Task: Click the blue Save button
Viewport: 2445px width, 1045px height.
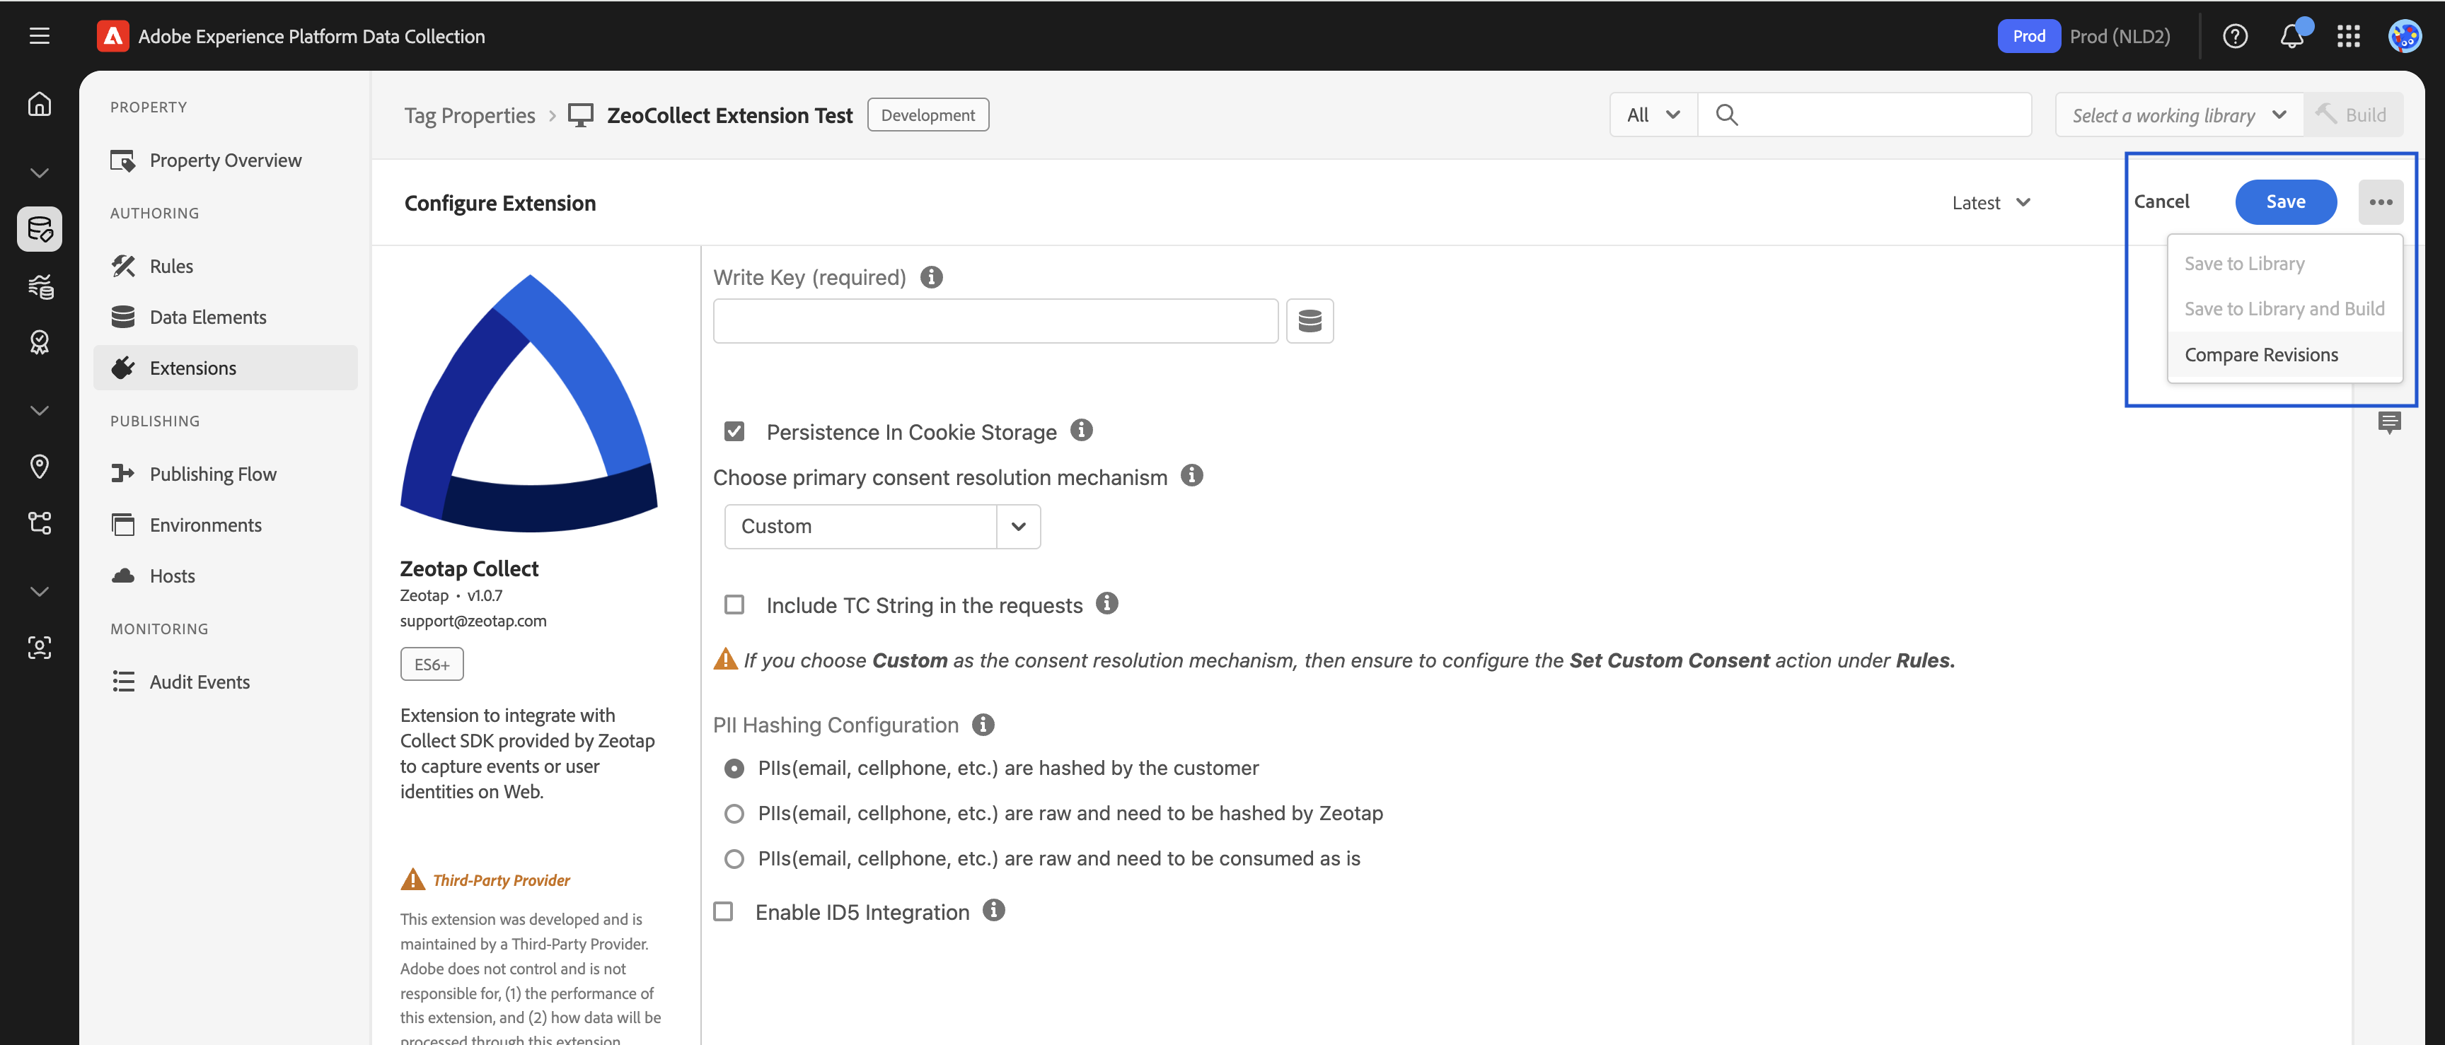Action: pyautogui.click(x=2284, y=201)
